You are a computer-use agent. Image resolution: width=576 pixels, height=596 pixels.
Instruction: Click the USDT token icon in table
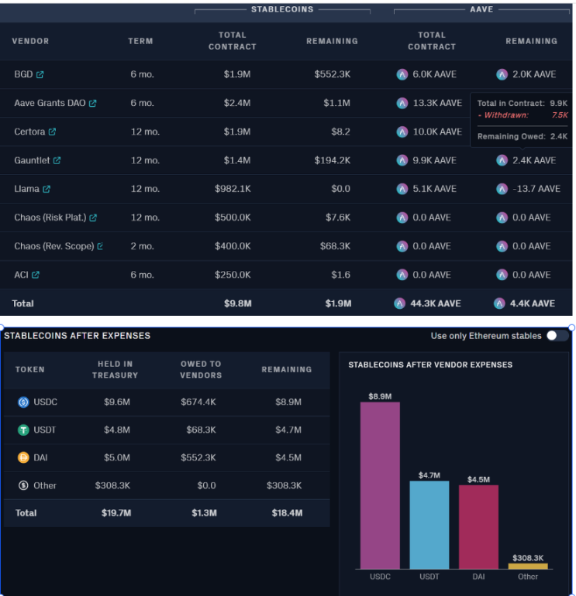(23, 430)
